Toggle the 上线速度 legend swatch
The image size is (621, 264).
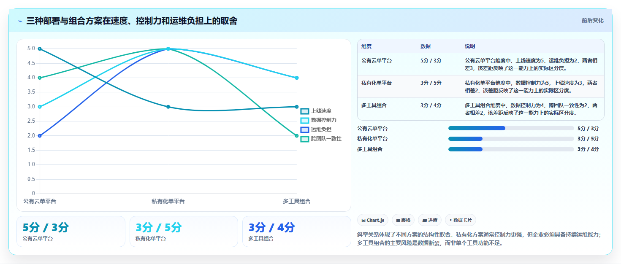click(304, 111)
